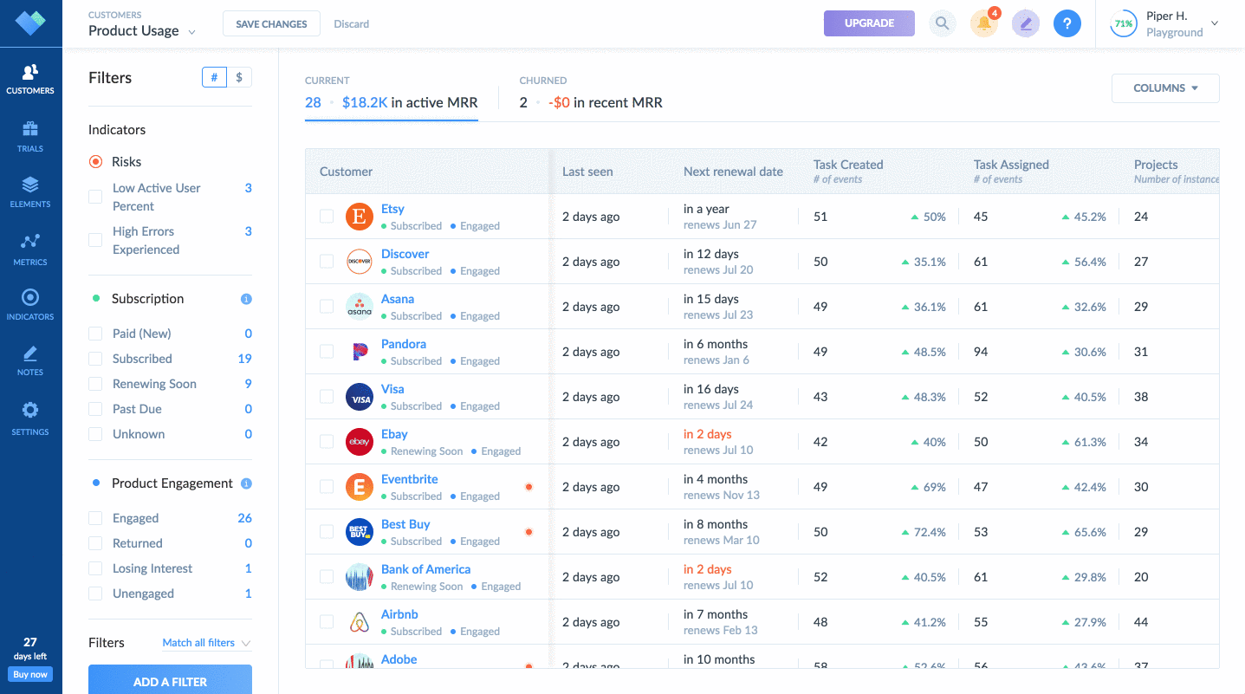Screen dimensions: 1245x694
Task: Click the Bank of America logo icon
Action: pyautogui.click(x=360, y=577)
